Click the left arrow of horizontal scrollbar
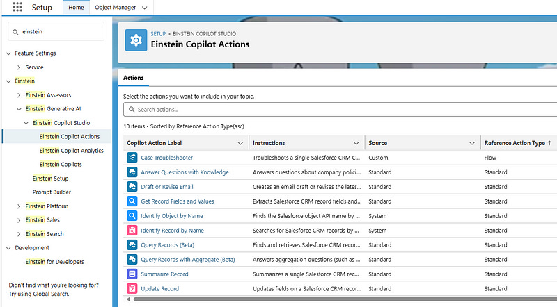This screenshot has height=307, width=557. coord(128,299)
